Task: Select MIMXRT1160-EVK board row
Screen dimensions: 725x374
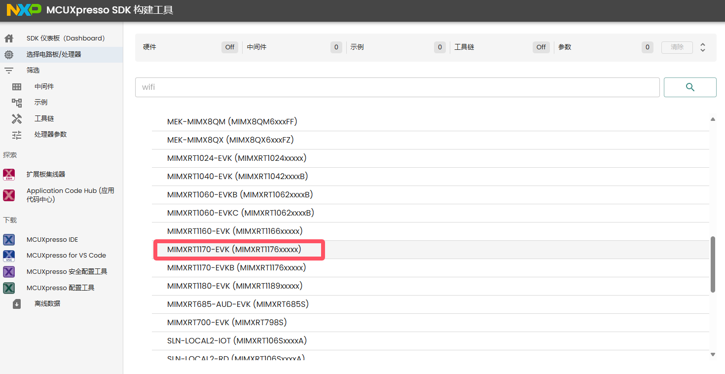Action: tap(431, 231)
